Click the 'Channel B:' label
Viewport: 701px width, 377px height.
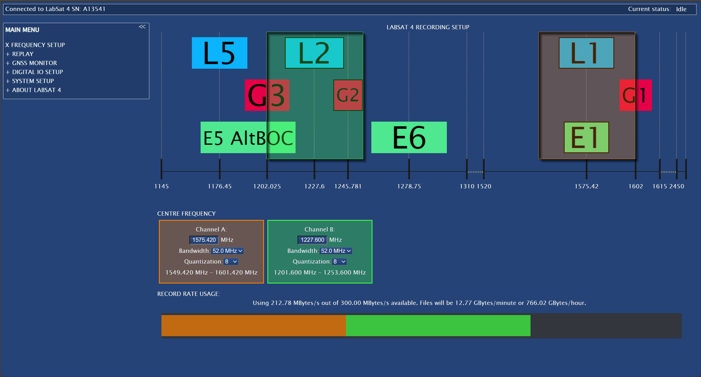click(x=320, y=229)
